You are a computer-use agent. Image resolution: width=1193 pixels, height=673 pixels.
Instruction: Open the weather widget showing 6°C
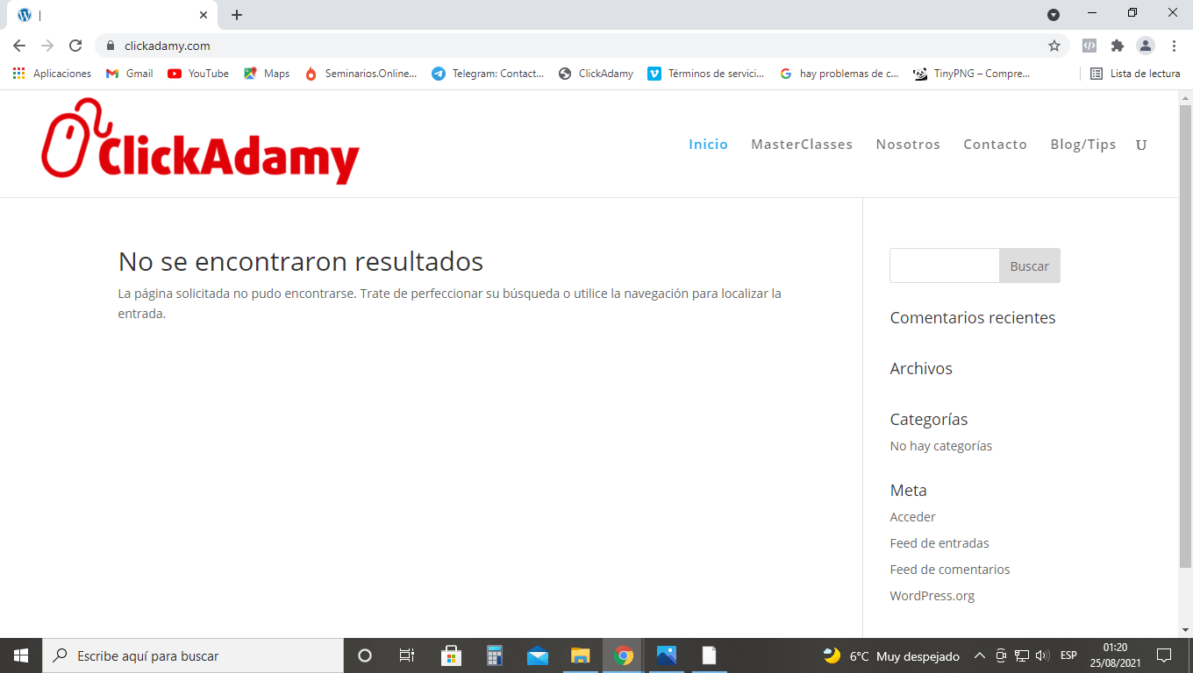click(x=891, y=655)
